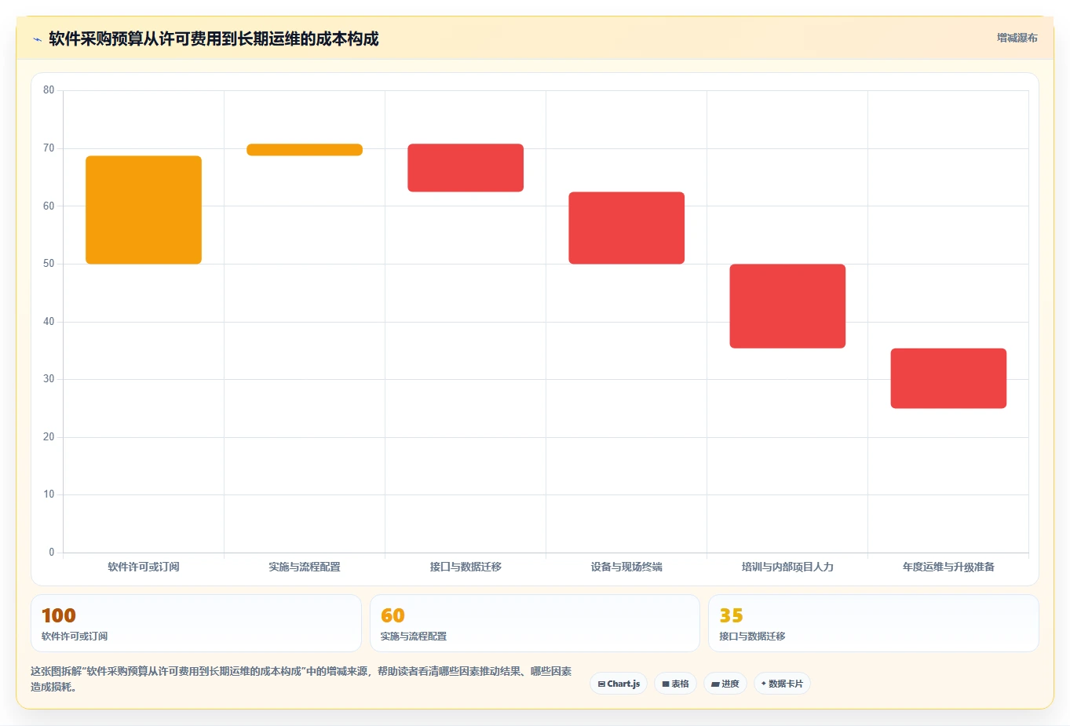Click the description paragraph starting 这张图拆解
Viewport: 1070px width, 726px height.
tap(301, 679)
